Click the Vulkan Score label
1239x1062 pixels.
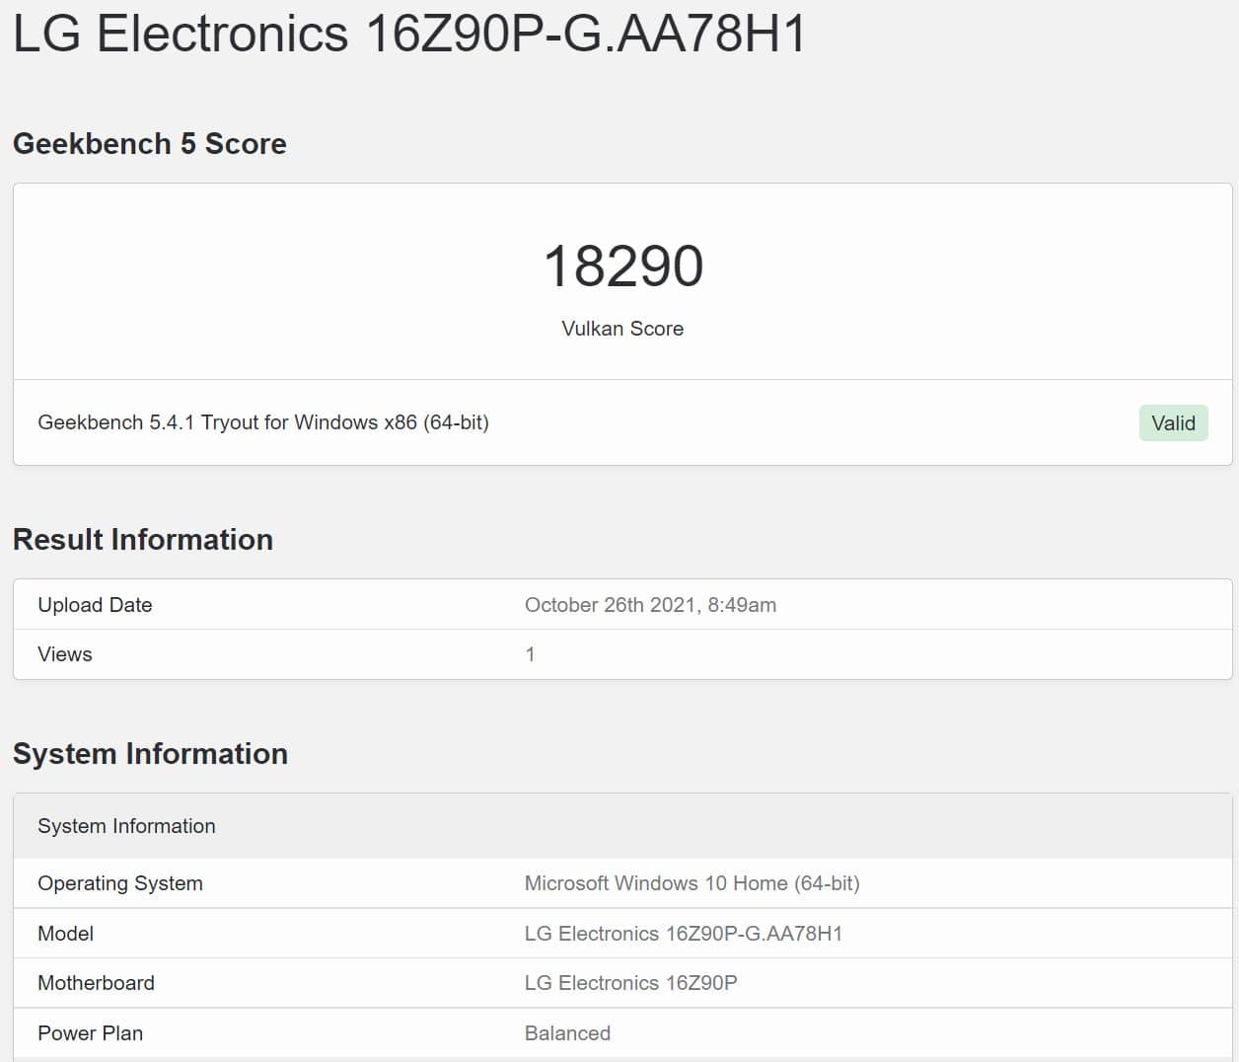(x=622, y=329)
